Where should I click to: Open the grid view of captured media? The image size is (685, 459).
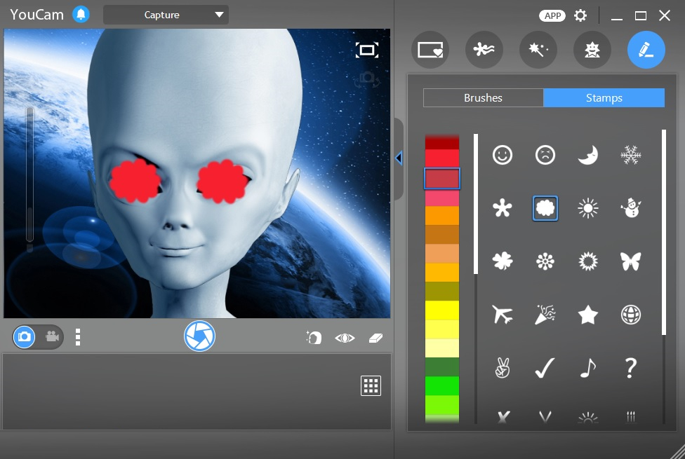point(371,385)
